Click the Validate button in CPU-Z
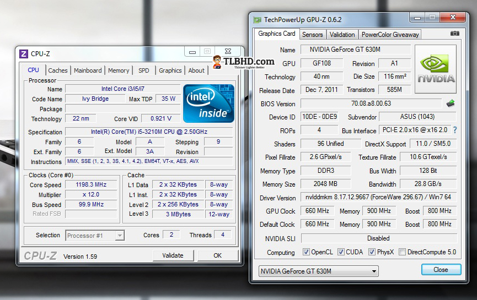Screen dimensions: 477x300 (x=173, y=255)
